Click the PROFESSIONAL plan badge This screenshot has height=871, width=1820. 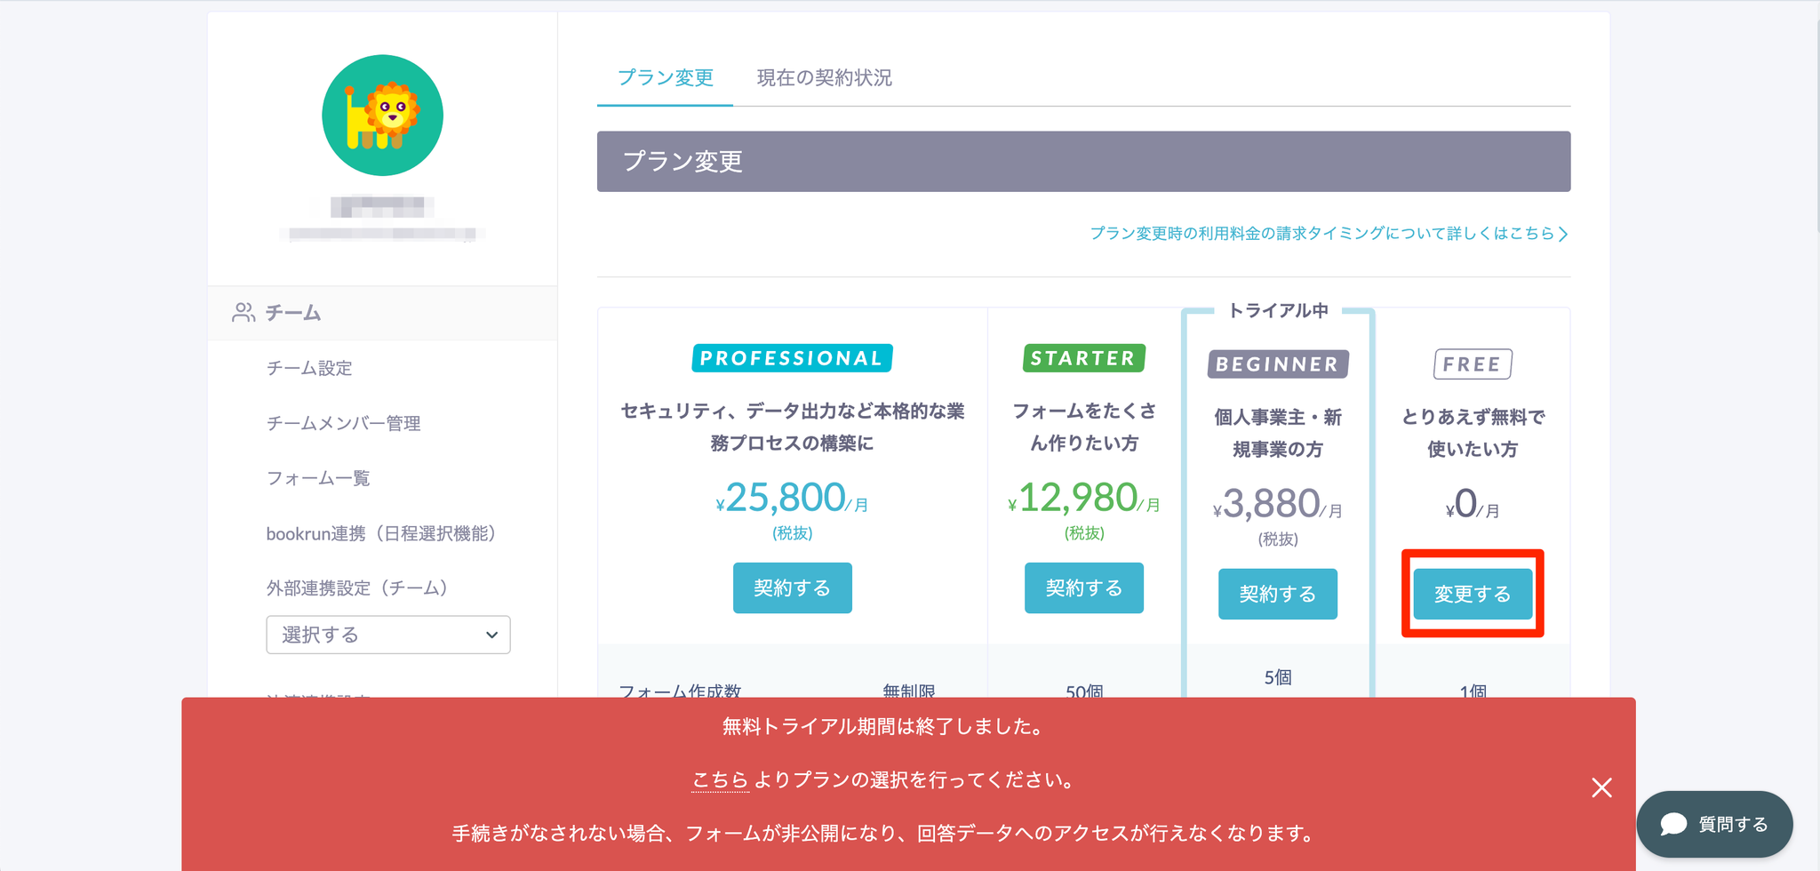coord(792,358)
